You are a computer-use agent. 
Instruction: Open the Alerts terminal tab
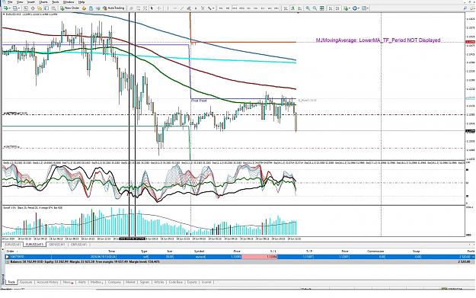click(82, 282)
